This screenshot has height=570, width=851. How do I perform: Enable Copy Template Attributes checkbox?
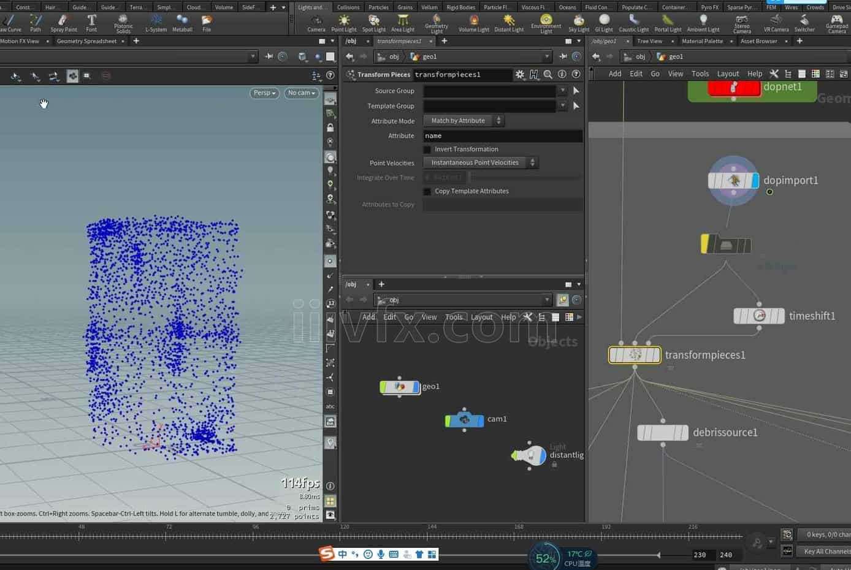pos(427,191)
